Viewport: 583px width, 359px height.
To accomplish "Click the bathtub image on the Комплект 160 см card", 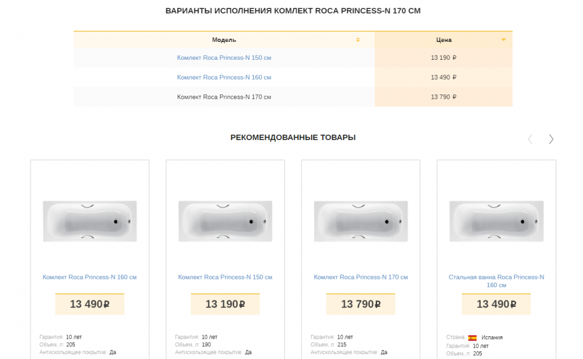I will click(90, 221).
